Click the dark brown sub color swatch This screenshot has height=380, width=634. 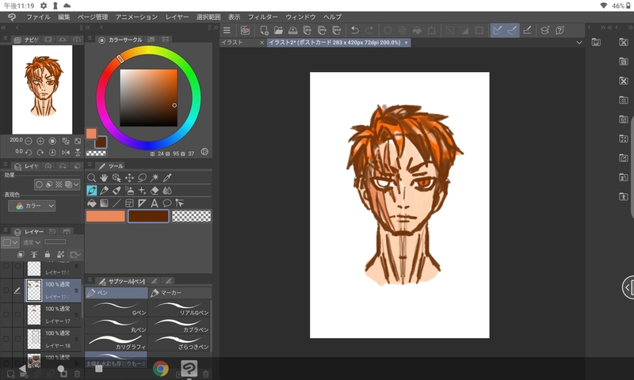[148, 216]
